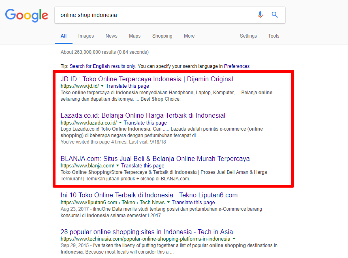Open the Tools menu
This screenshot has width=348, height=258.
pos(273,36)
